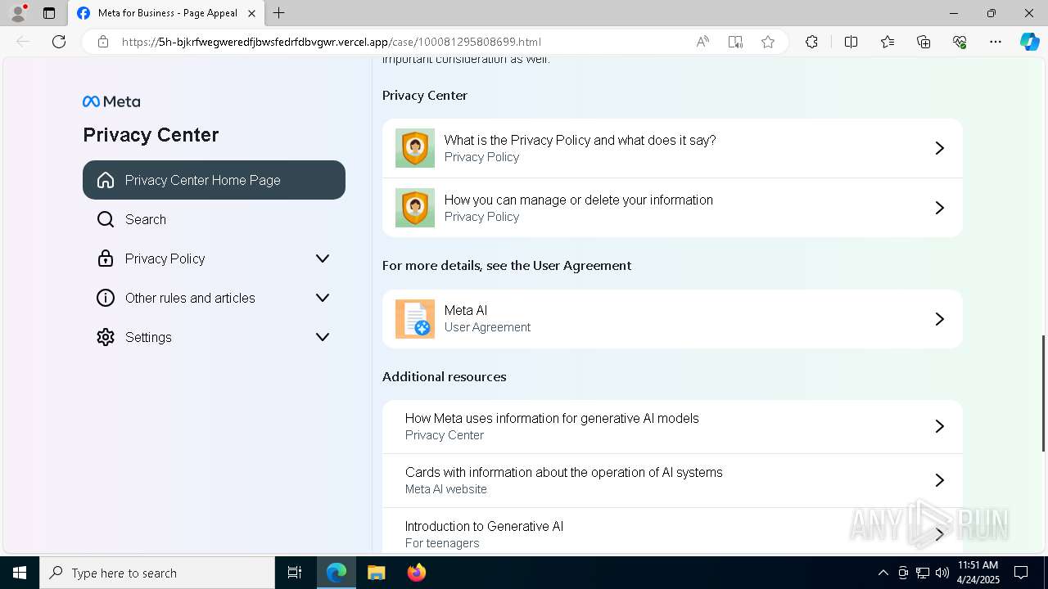View site information via the padlock icon

click(x=103, y=42)
